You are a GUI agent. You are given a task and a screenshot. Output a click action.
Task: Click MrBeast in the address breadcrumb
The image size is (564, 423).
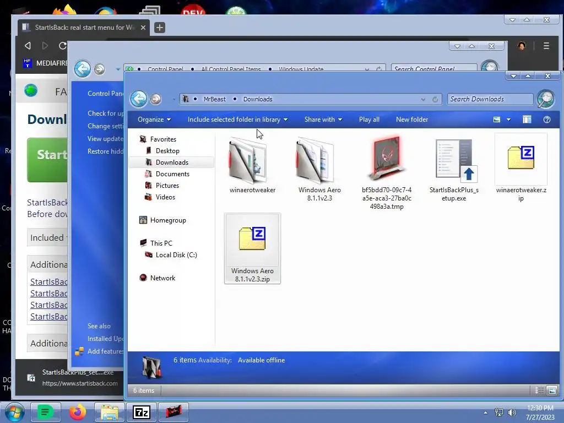tap(214, 99)
